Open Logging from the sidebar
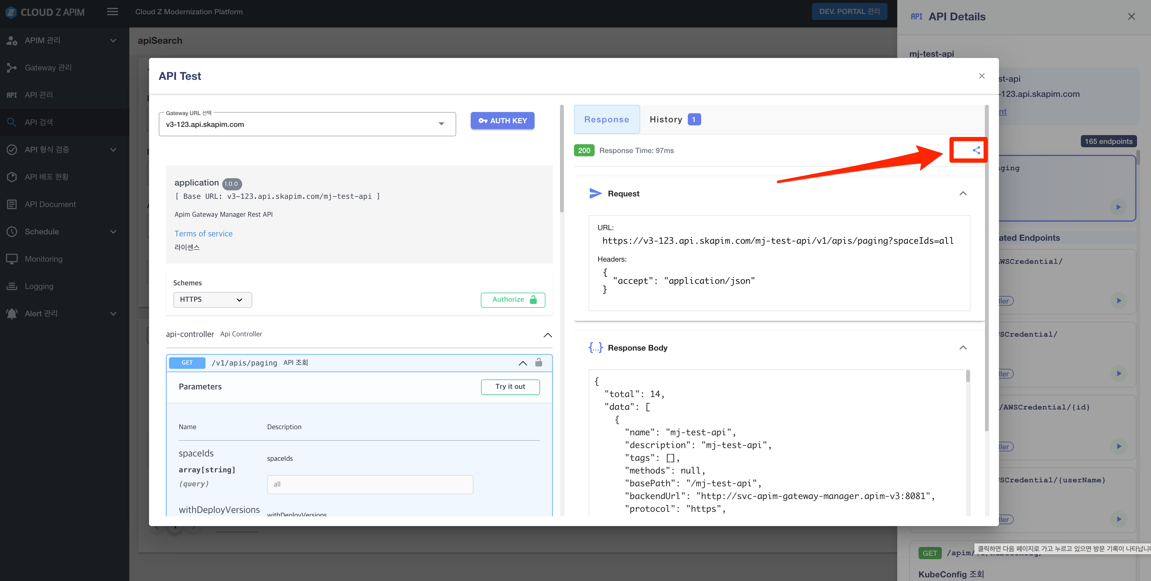The height and width of the screenshot is (581, 1151). 39,286
